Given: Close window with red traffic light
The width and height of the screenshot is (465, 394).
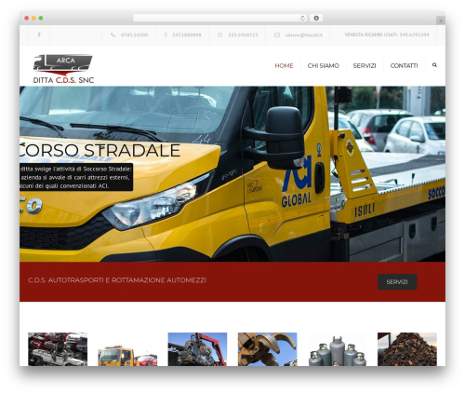Looking at the screenshot, I should point(27,19).
